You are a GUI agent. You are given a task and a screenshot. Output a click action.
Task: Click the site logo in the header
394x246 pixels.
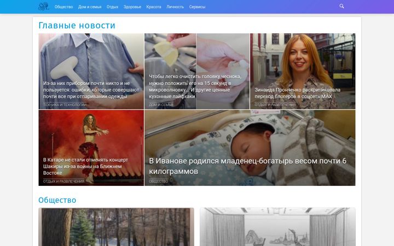point(43,7)
